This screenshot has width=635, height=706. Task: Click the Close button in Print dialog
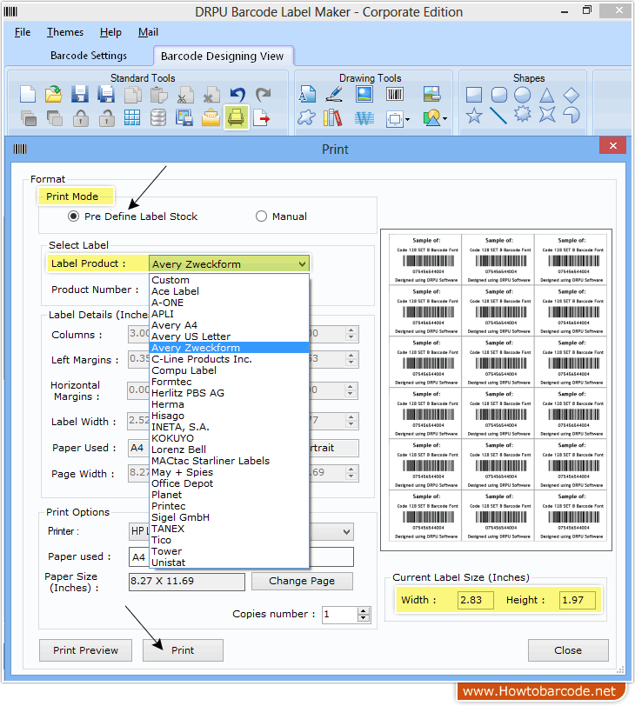coord(568,650)
